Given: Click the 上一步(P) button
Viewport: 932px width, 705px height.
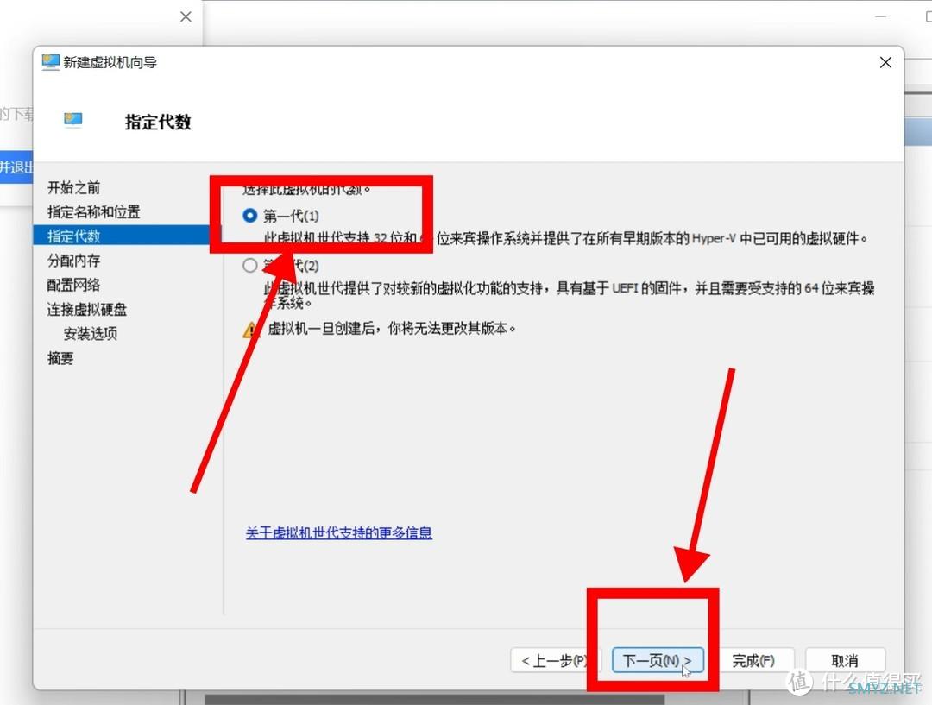Looking at the screenshot, I should pyautogui.click(x=555, y=660).
